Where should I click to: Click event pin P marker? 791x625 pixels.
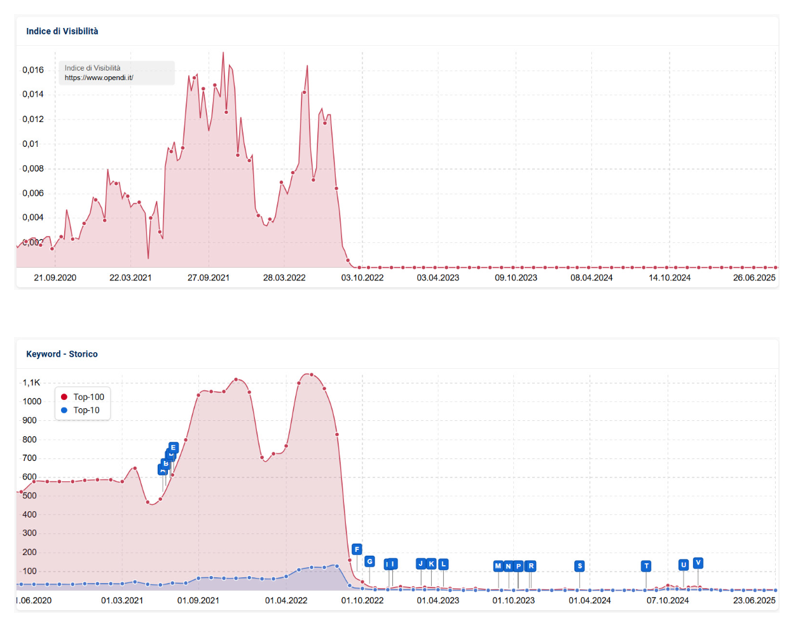(519, 566)
